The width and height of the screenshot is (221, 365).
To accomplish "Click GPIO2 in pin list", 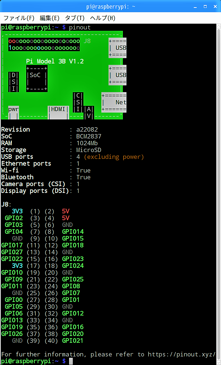I will [14, 218].
